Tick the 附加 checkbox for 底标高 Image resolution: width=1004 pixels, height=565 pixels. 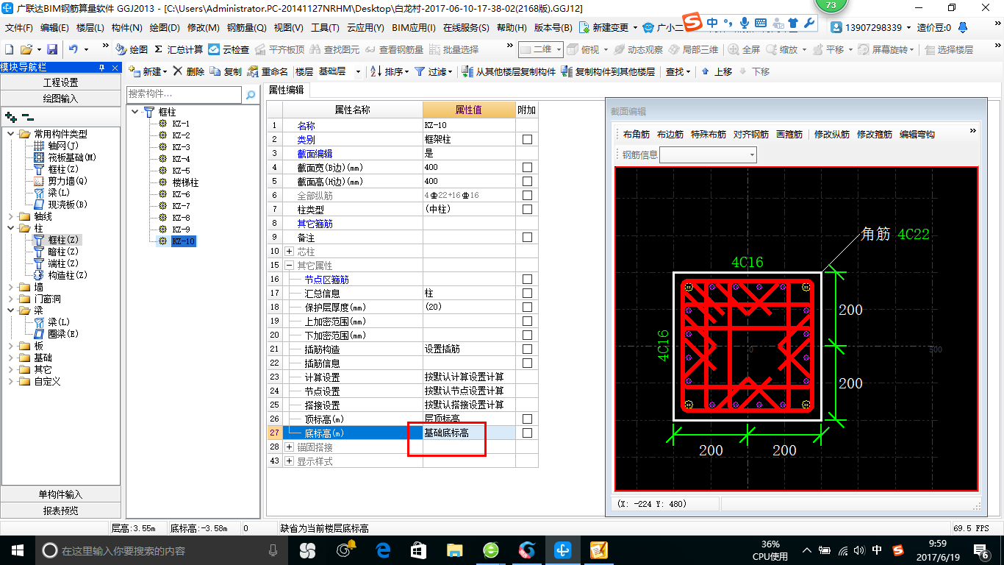pos(527,433)
